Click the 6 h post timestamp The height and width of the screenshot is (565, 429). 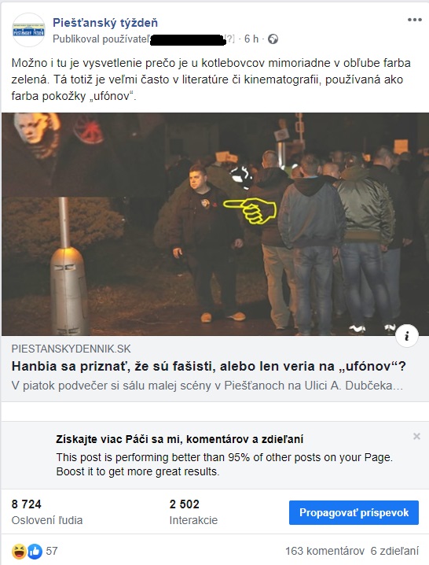coord(251,39)
